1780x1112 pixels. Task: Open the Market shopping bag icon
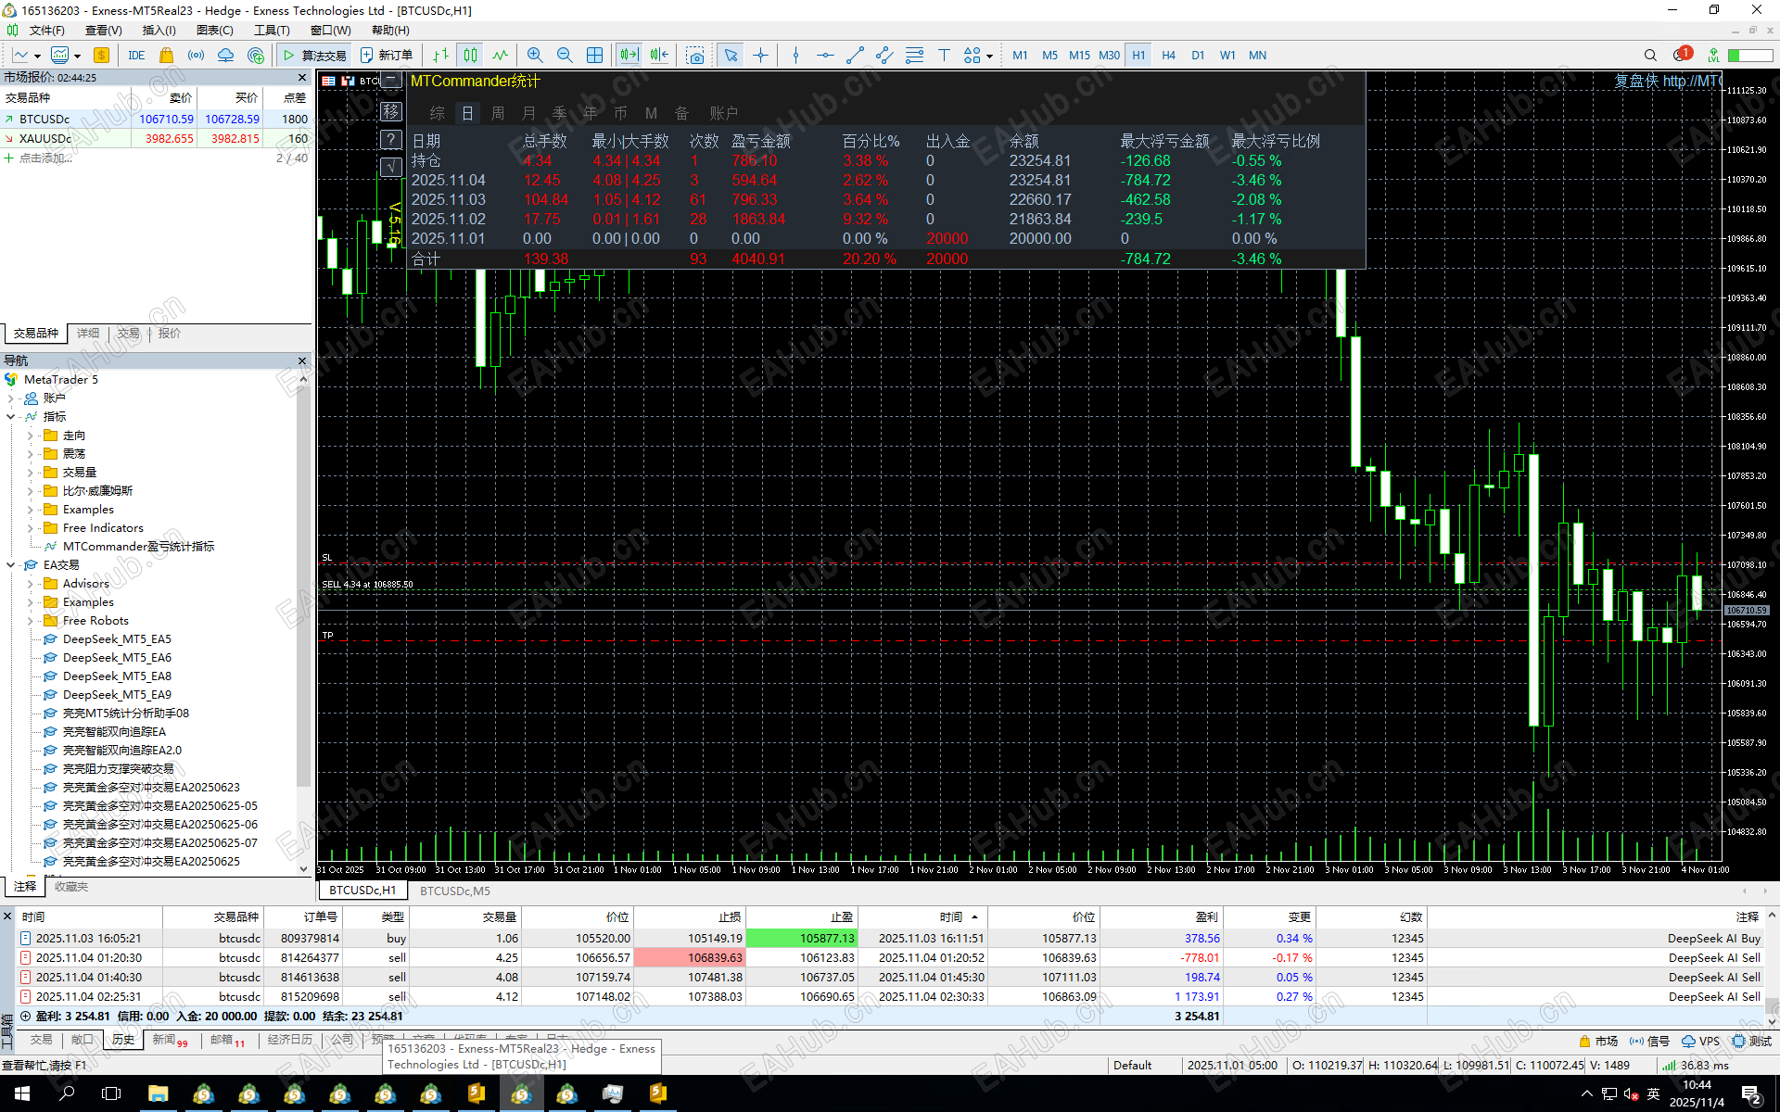point(167,56)
